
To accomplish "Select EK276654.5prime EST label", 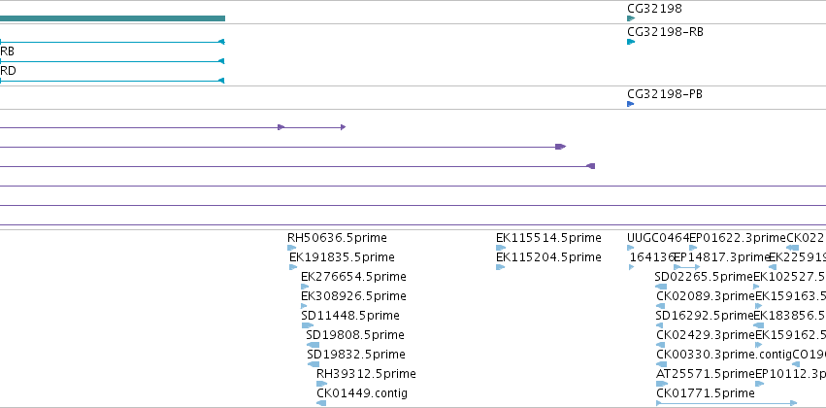I will point(353,277).
